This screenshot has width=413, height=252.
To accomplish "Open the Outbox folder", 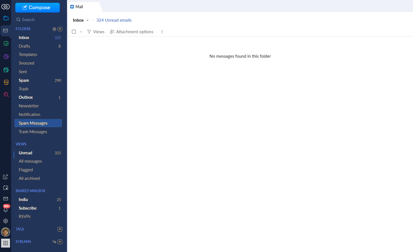I will tap(38, 97).
